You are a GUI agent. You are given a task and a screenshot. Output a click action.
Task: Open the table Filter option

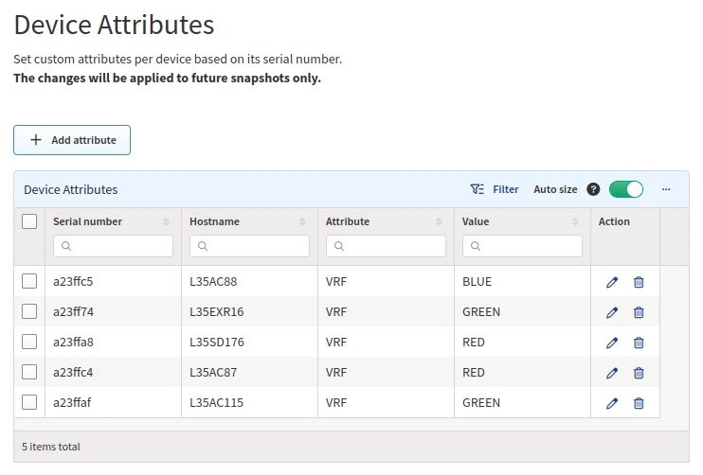coord(495,189)
